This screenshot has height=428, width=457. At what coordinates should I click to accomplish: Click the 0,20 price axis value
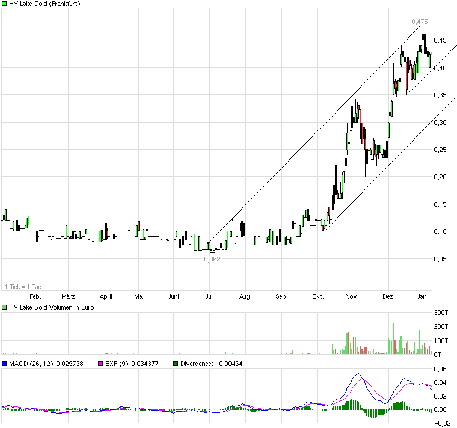coord(440,177)
